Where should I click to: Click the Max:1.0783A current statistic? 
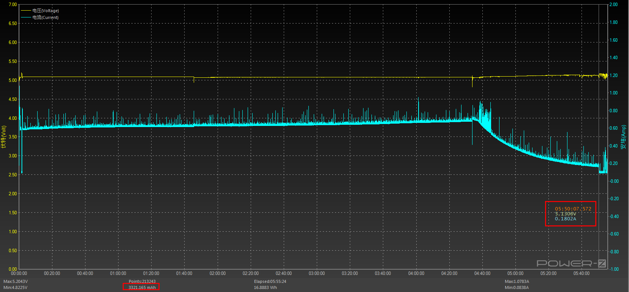pyautogui.click(x=517, y=281)
